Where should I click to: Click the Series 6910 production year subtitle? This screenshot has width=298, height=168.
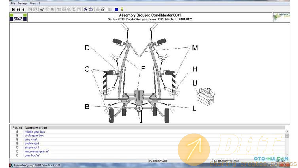tap(150, 19)
